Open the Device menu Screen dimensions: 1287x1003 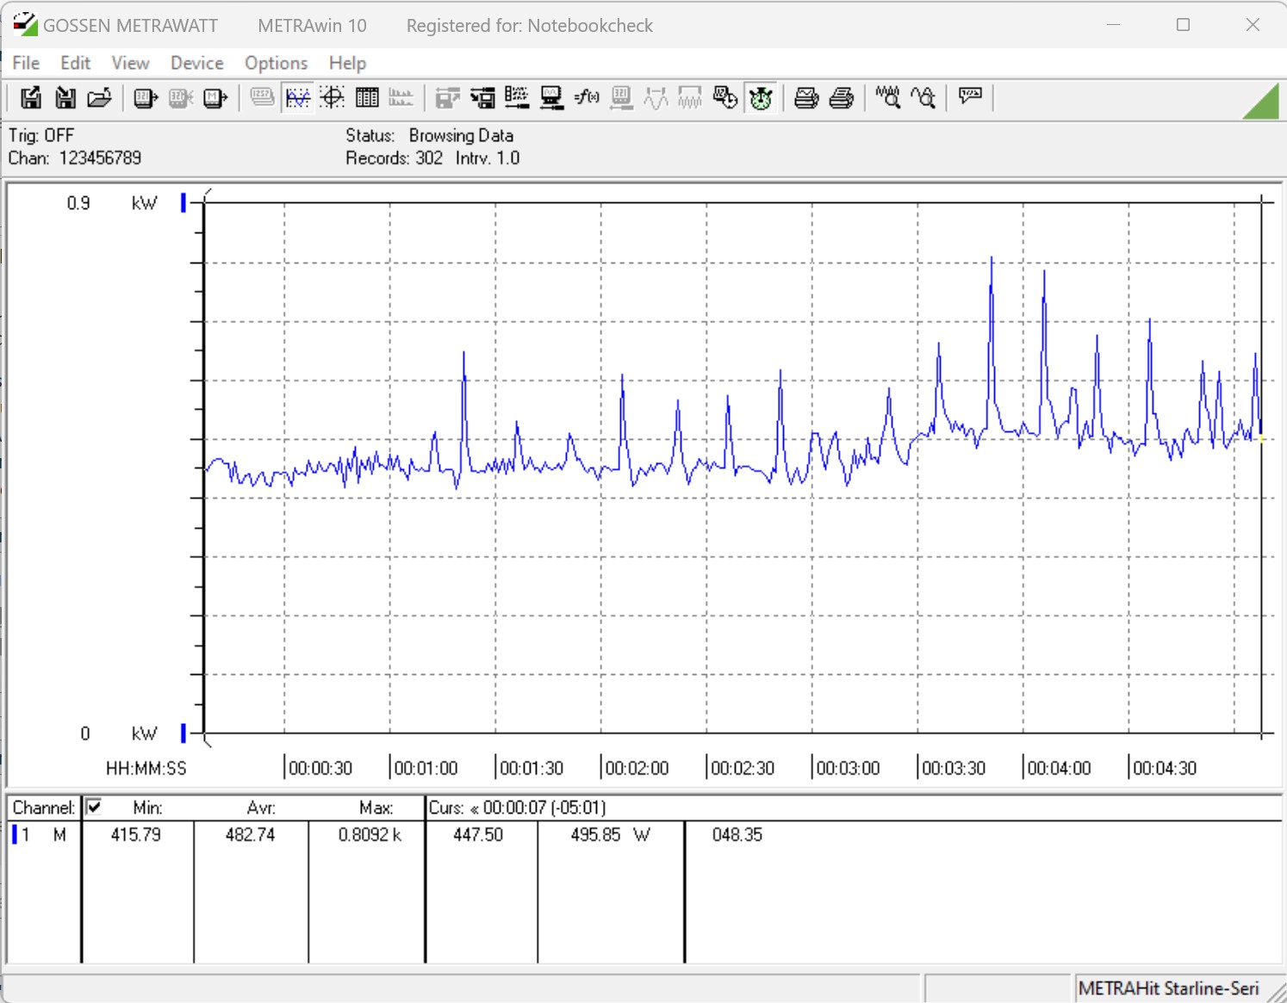tap(196, 63)
